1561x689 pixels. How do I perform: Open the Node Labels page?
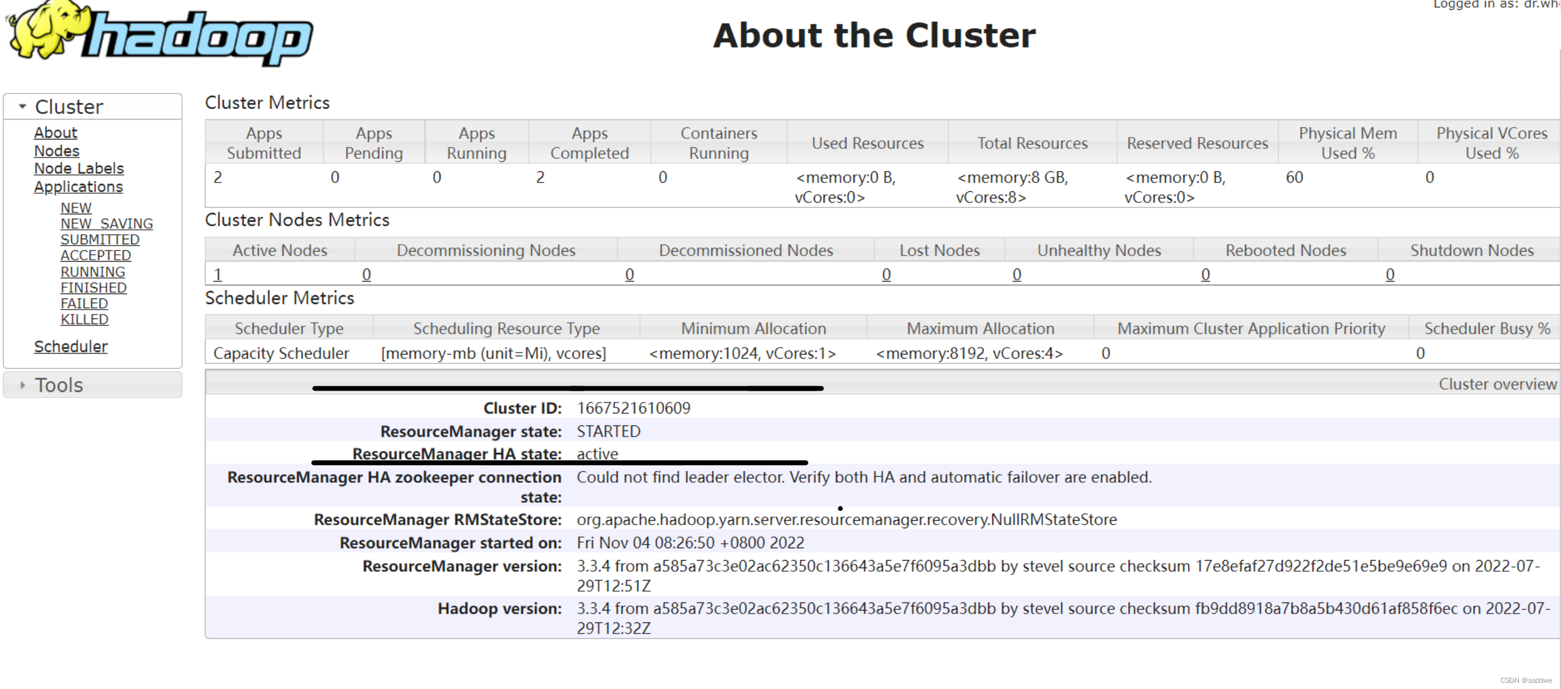point(78,168)
